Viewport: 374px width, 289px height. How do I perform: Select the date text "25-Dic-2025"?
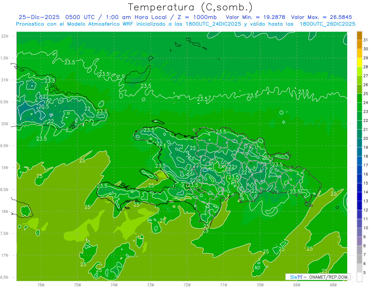coord(39,17)
